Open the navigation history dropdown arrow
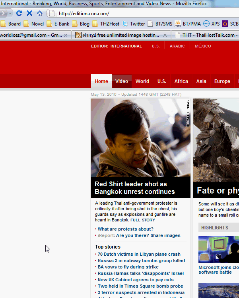The image size is (239, 298). coord(10,13)
